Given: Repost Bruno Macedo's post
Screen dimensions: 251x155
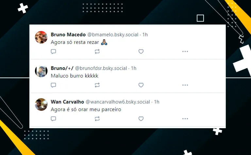Looking at the screenshot, I should (x=97, y=51).
